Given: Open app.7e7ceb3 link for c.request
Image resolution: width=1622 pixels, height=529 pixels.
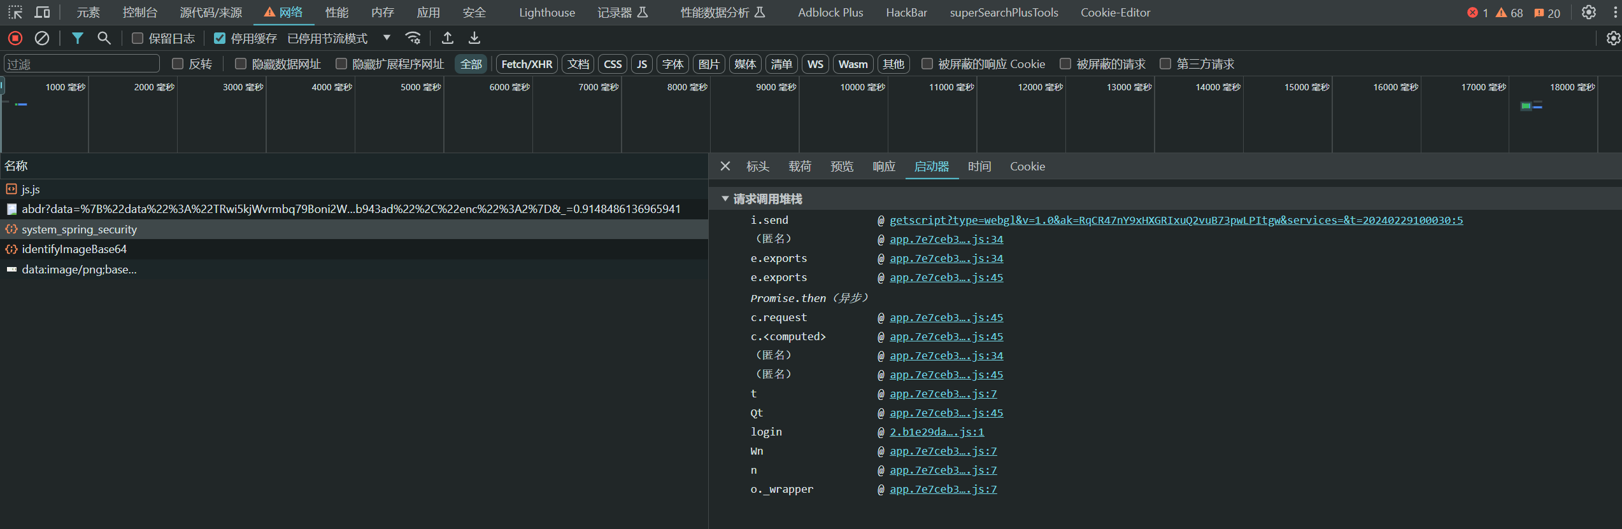Looking at the screenshot, I should tap(946, 317).
